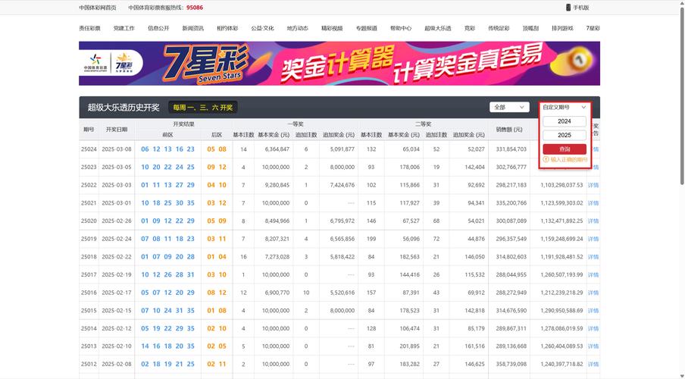Click the 7星彩 logo badge in the banner
Viewport: 685px width, 379px height.
(x=124, y=63)
